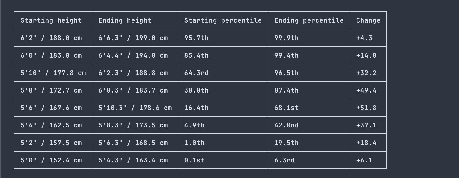The image size is (459, 178).
Task: Click the 0.1st starting percentile cell
Action: click(194, 160)
